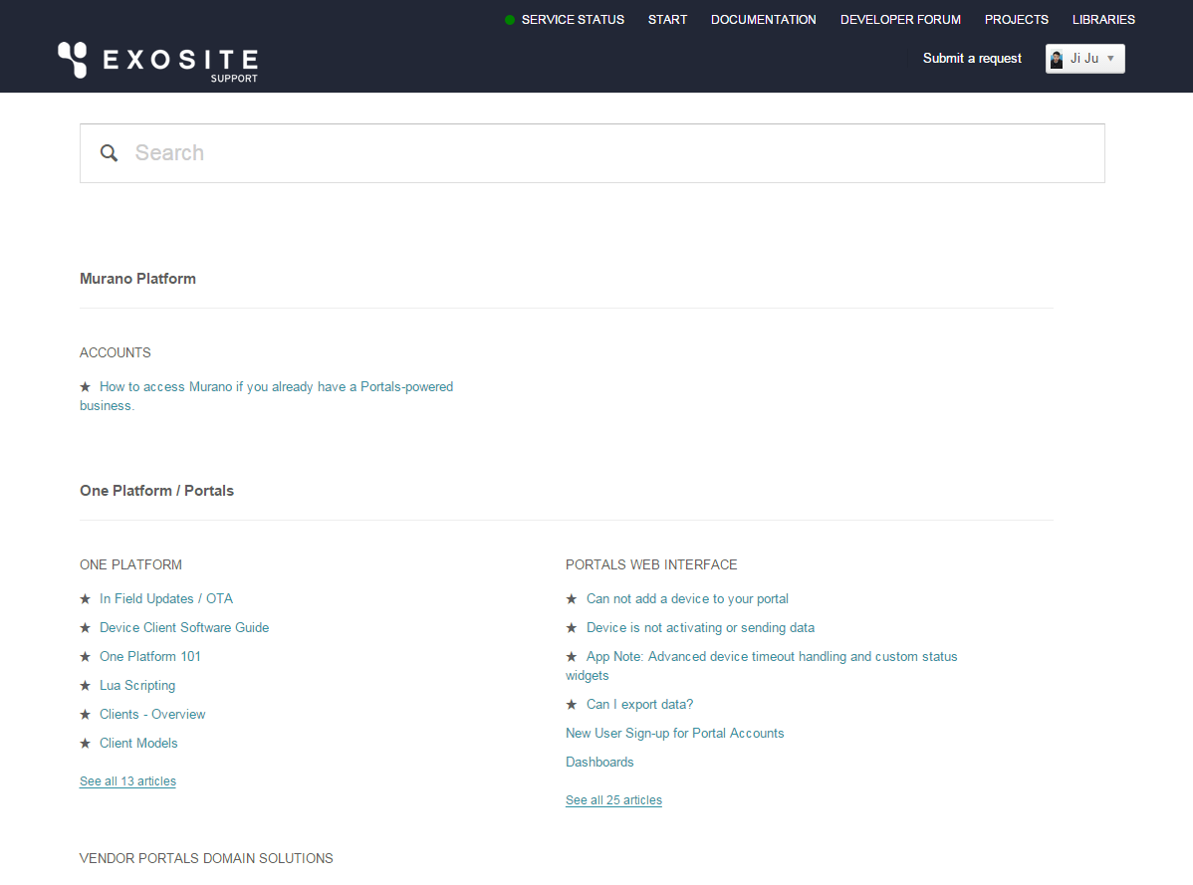Click star icon beside How to access Murano

coord(86,387)
